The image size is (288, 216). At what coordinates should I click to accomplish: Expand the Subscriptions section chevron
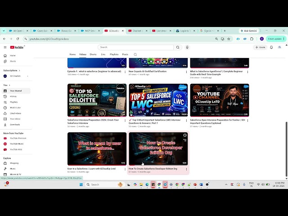tap(19, 71)
